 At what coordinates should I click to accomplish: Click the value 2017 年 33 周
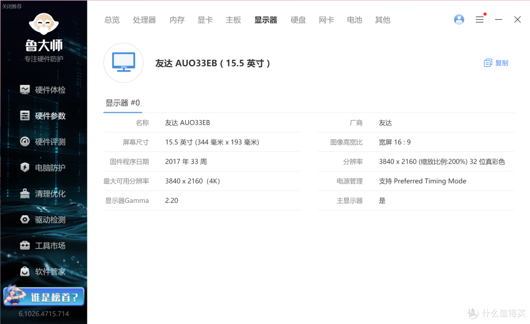click(185, 162)
